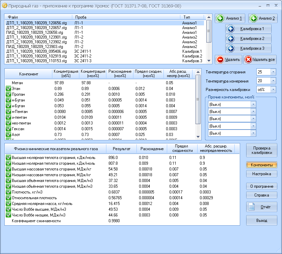Viewport: 282px width, 254px height.
Task: Open the Температура измерения dropdown
Action: 273,81
